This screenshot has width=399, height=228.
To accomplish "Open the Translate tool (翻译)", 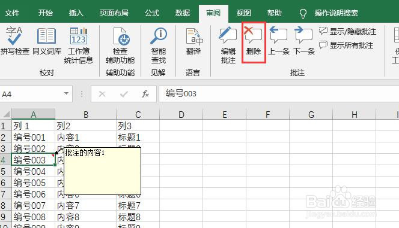I will (193, 41).
